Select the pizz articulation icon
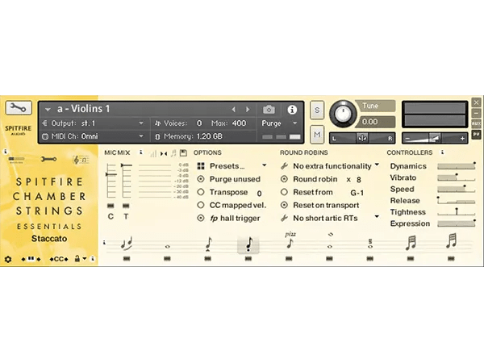This screenshot has height=363, width=484. click(x=290, y=240)
